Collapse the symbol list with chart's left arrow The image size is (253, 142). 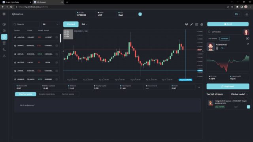[63, 51]
